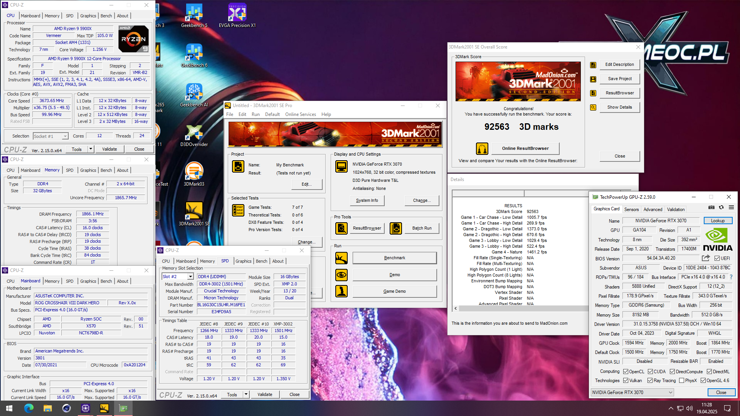The height and width of the screenshot is (416, 740).
Task: Toggle OpenCL checkbox in GPU-Z
Action: [x=626, y=372]
